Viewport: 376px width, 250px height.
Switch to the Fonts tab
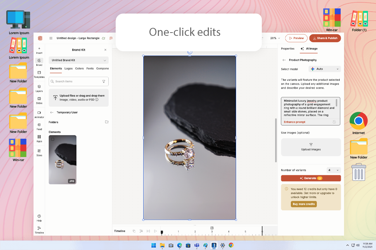[x=90, y=68]
